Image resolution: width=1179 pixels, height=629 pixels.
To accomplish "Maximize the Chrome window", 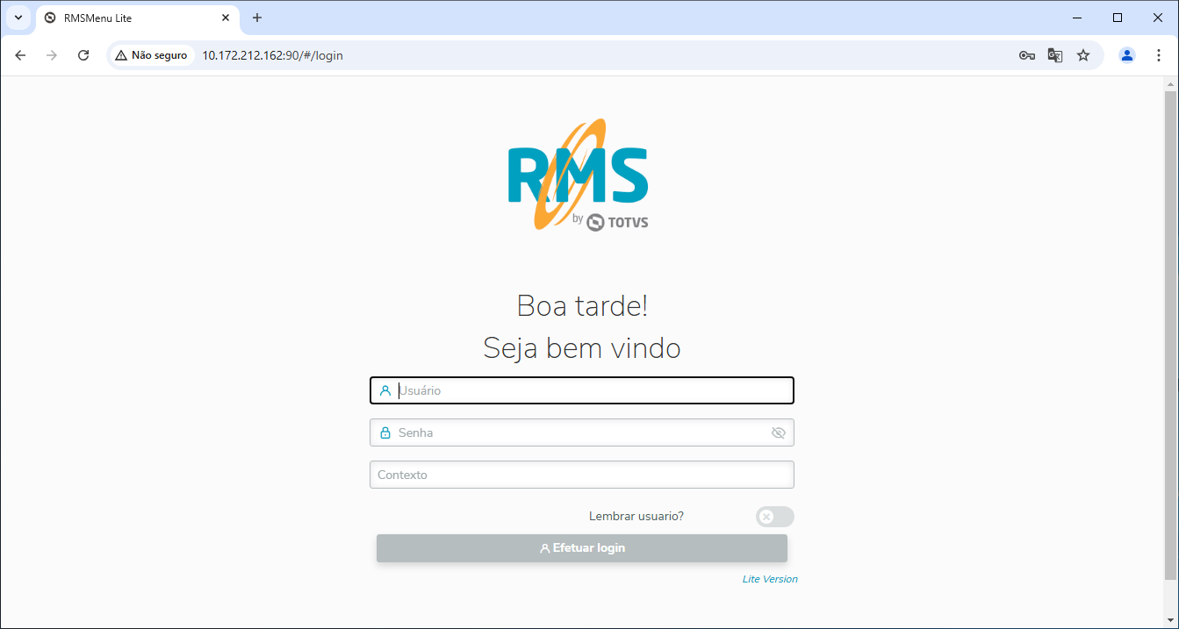I will (1118, 18).
